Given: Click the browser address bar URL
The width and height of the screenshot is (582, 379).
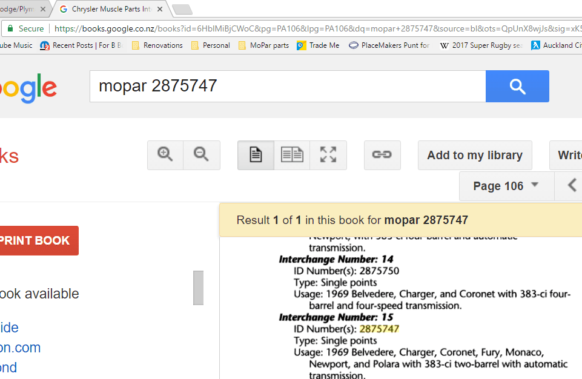Looking at the screenshot, I should click(318, 28).
